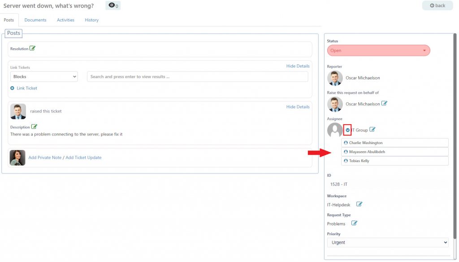Edit the IT-Helpdesk workspace icon
This screenshot has height=262, width=459.
359,204
